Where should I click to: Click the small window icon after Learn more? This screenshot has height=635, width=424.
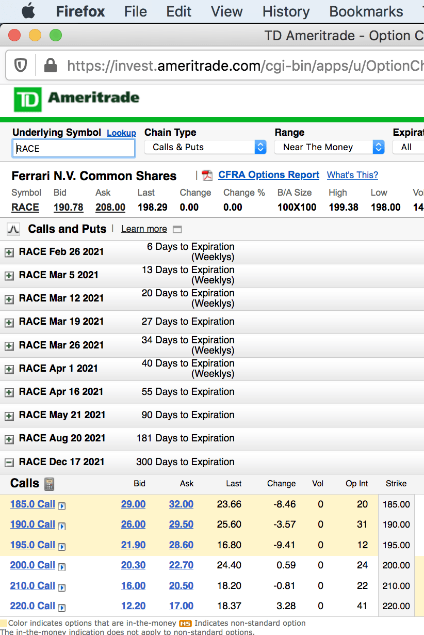[177, 229]
